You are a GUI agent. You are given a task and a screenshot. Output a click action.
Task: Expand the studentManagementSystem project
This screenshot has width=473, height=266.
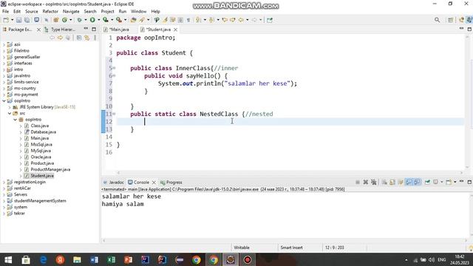click(x=4, y=201)
